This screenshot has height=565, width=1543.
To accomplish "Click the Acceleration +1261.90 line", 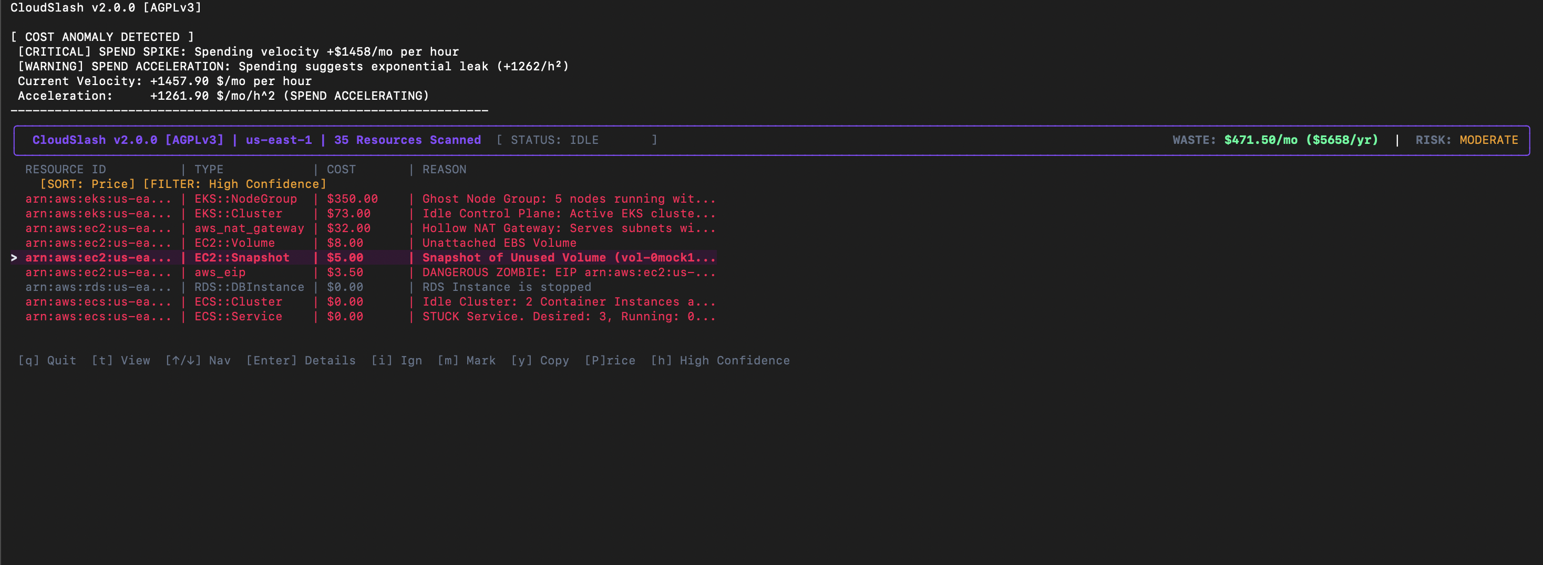I will [223, 96].
